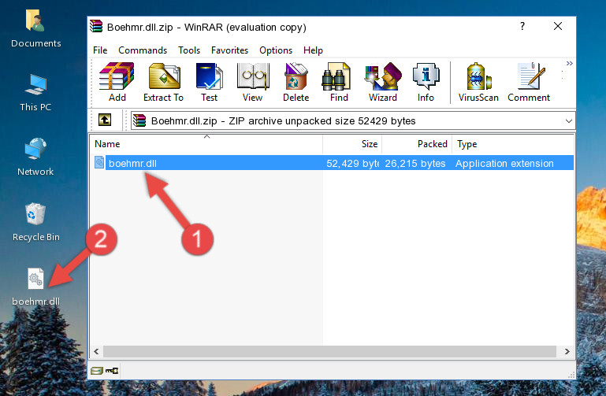The height and width of the screenshot is (396, 606).
Task: Select the boehmr.dll desktop file
Action: [36, 287]
